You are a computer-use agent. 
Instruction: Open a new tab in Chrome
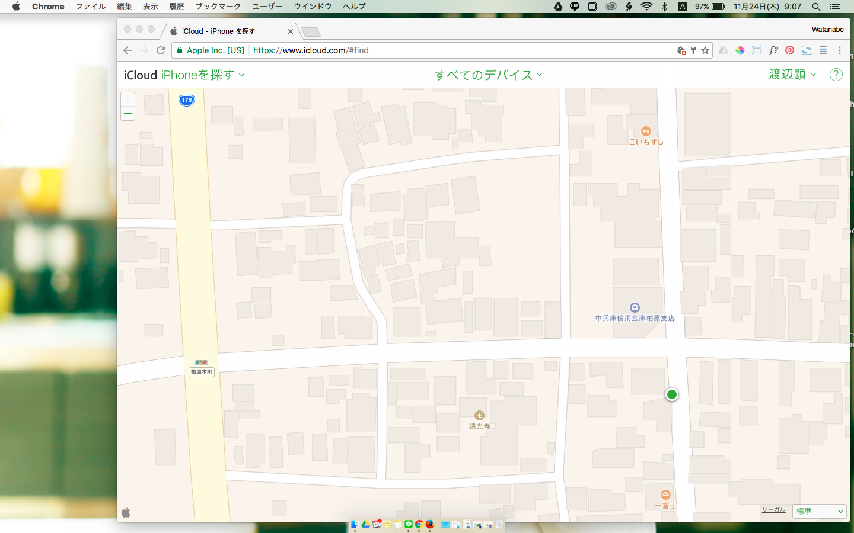click(311, 32)
